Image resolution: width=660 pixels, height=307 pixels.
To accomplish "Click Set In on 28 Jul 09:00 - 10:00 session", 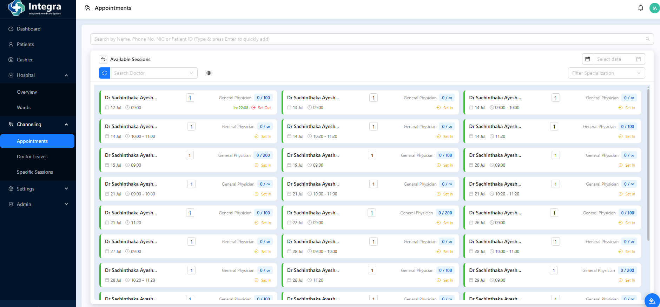I will pyautogui.click(x=445, y=252).
